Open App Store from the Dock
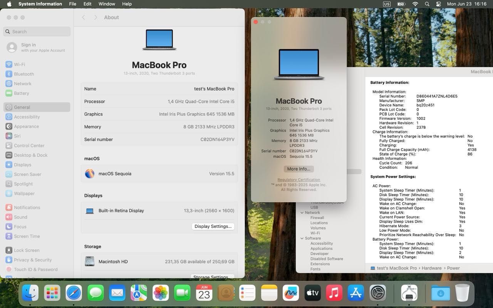Image resolution: width=493 pixels, height=308 pixels. pyautogui.click(x=356, y=293)
